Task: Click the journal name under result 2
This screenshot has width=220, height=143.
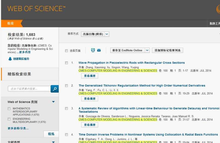Action: click(x=118, y=93)
